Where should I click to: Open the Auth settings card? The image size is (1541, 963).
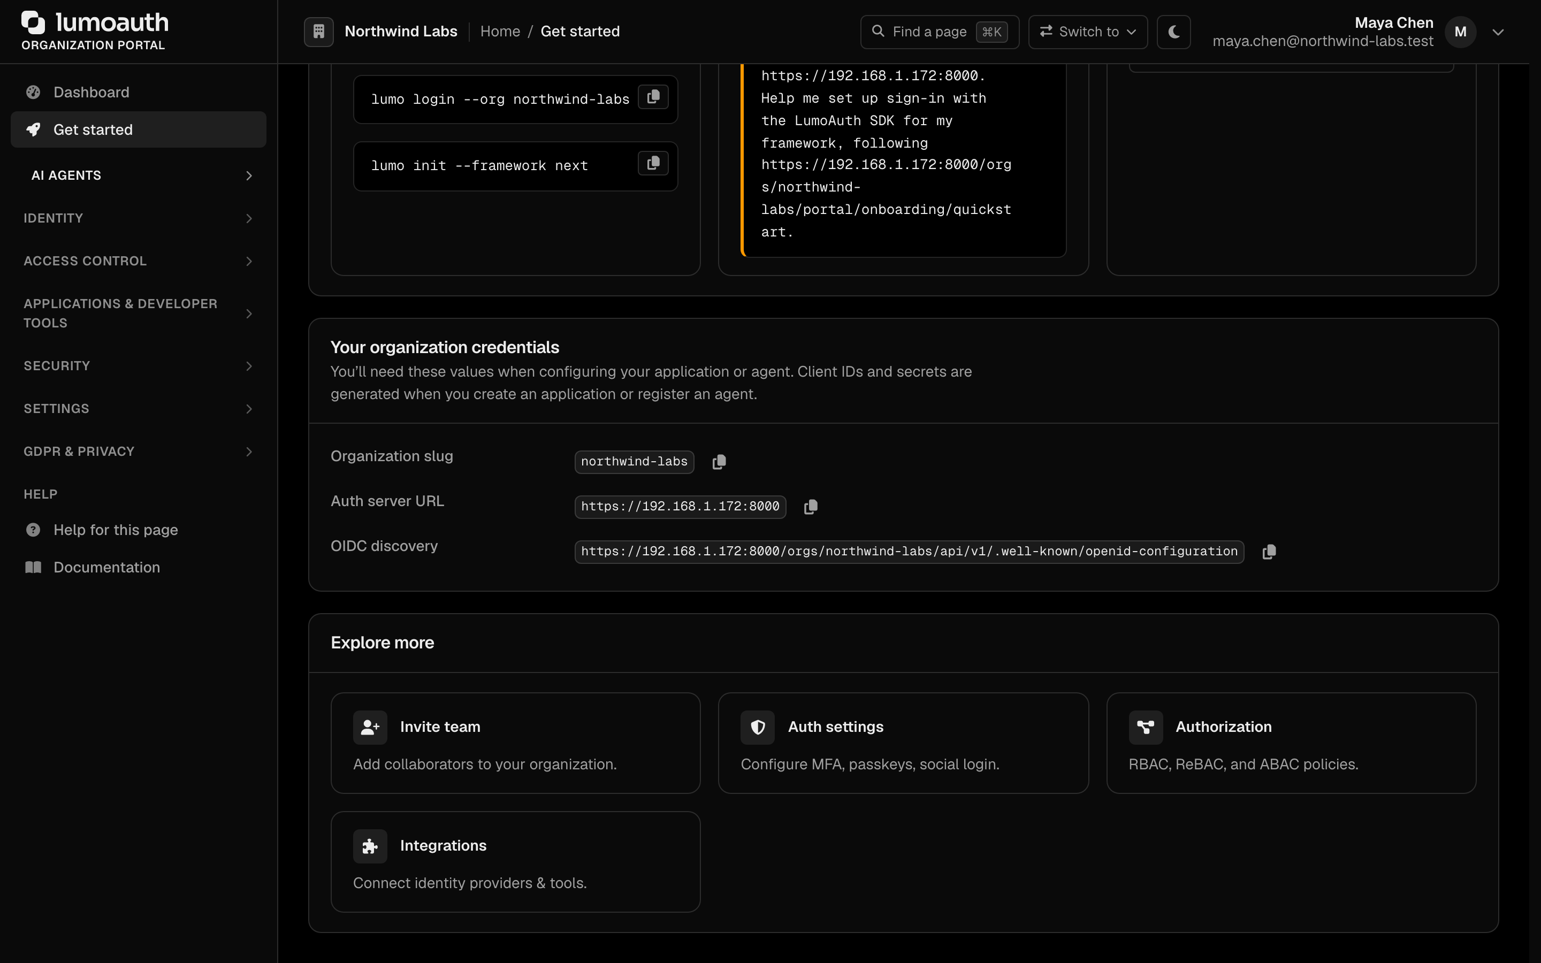pyautogui.click(x=903, y=743)
